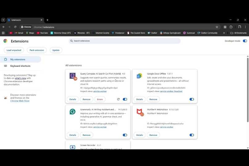
Task: Open the Infosys Springboard bookmark
Action: coord(170,33)
